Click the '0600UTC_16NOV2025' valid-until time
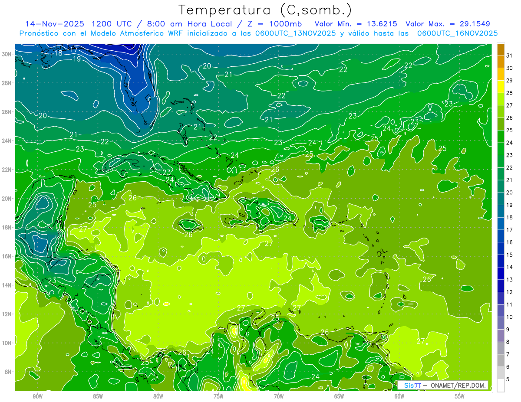The image size is (521, 402). [457, 33]
